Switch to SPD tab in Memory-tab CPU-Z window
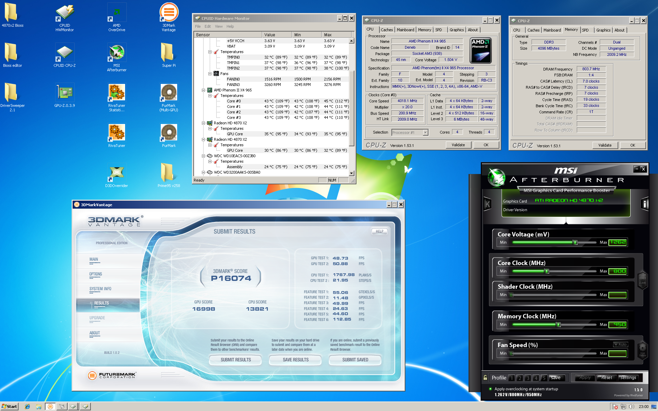This screenshot has height=411, width=658. click(x=585, y=30)
